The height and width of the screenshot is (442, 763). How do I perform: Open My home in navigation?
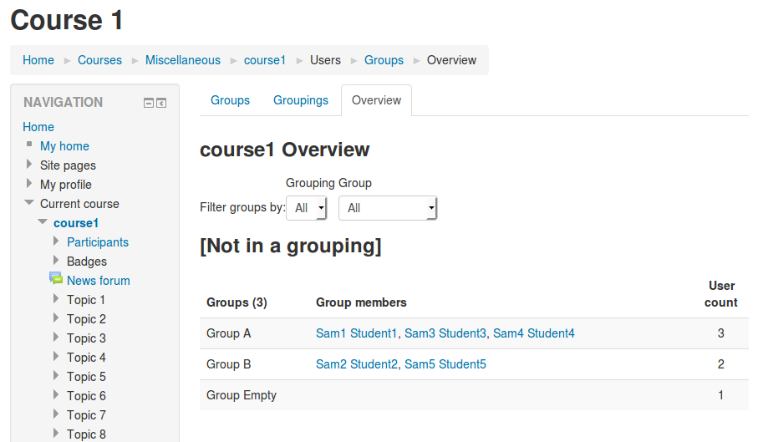[x=64, y=146]
